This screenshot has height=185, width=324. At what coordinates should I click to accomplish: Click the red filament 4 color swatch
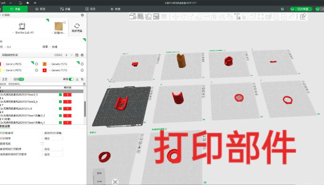coord(44,70)
